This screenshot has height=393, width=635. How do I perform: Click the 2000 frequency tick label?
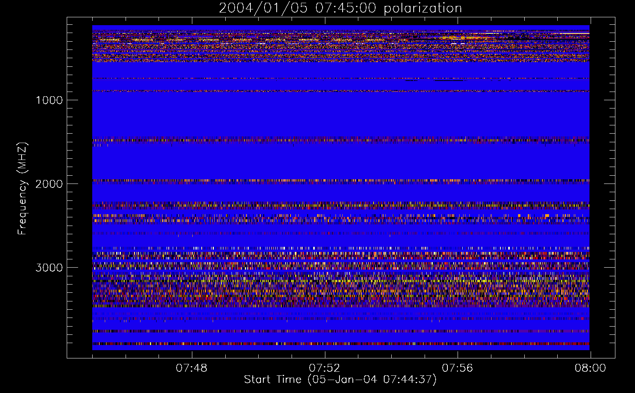pos(49,184)
